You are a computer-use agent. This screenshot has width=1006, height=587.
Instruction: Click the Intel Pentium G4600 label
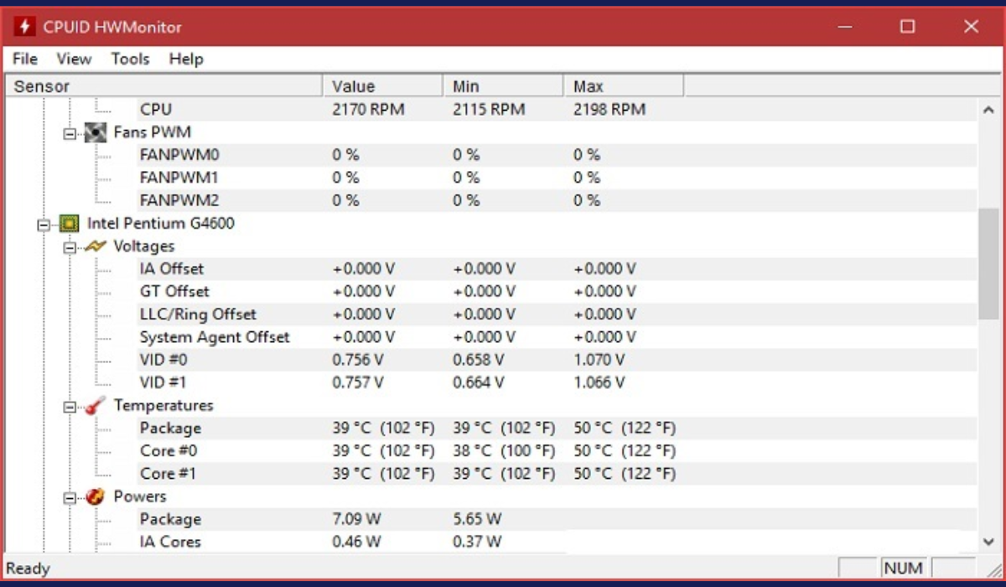(161, 224)
